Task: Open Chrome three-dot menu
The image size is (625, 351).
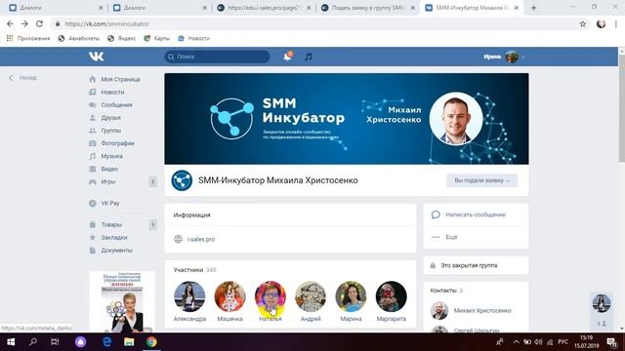Action: (x=616, y=23)
